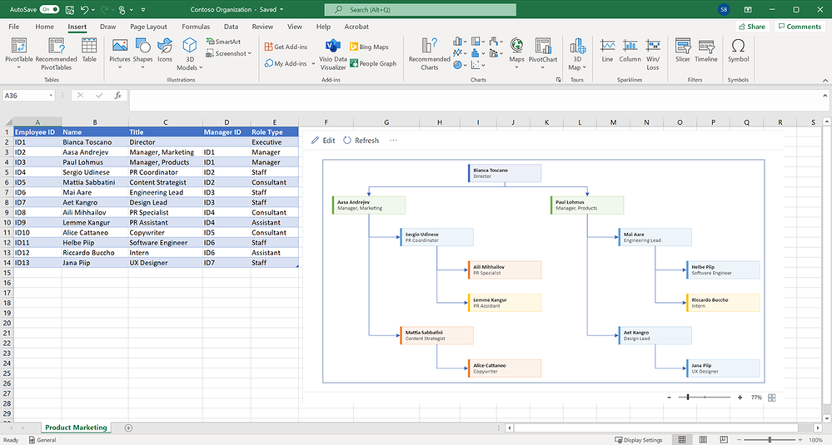The image size is (832, 445).
Task: Click the diagram zoom in plus
Action: [740, 398]
